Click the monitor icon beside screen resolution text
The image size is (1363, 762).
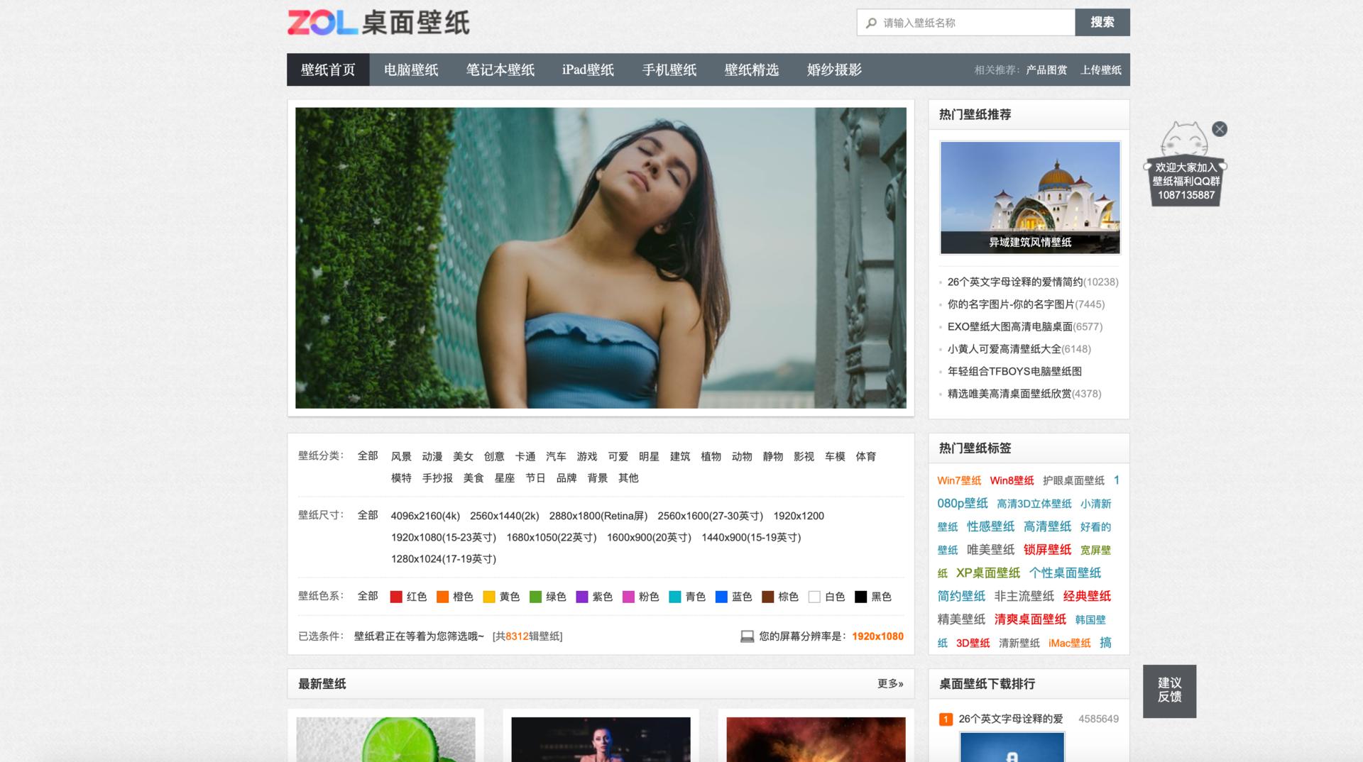(x=746, y=636)
